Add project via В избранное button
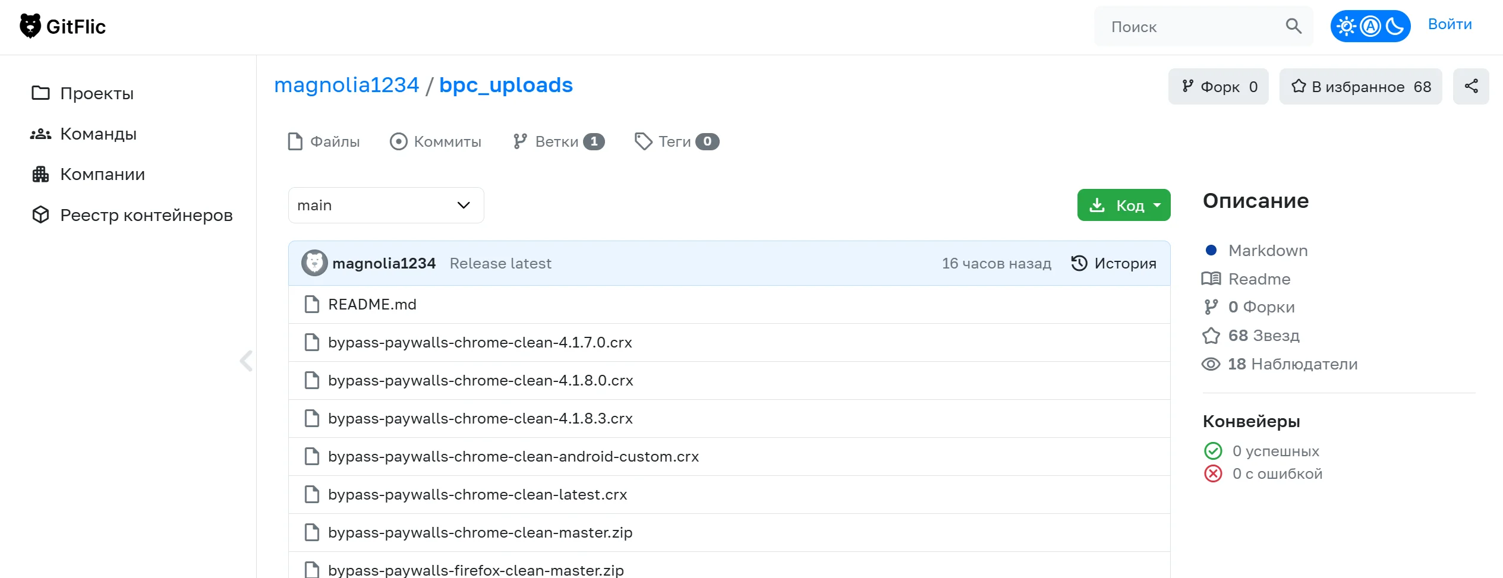Viewport: 1503px width, 578px height. point(1361,87)
